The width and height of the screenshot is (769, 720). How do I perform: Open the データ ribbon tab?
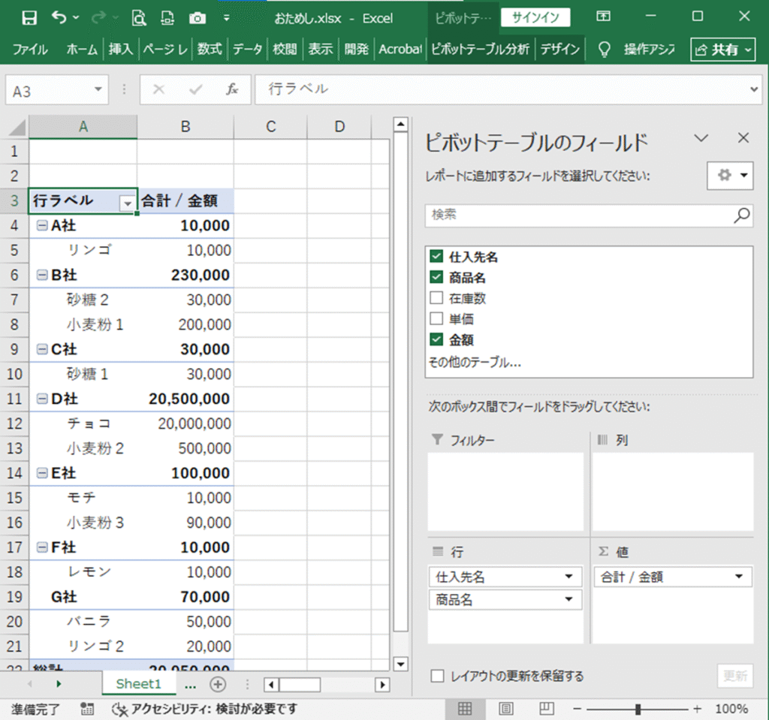247,49
